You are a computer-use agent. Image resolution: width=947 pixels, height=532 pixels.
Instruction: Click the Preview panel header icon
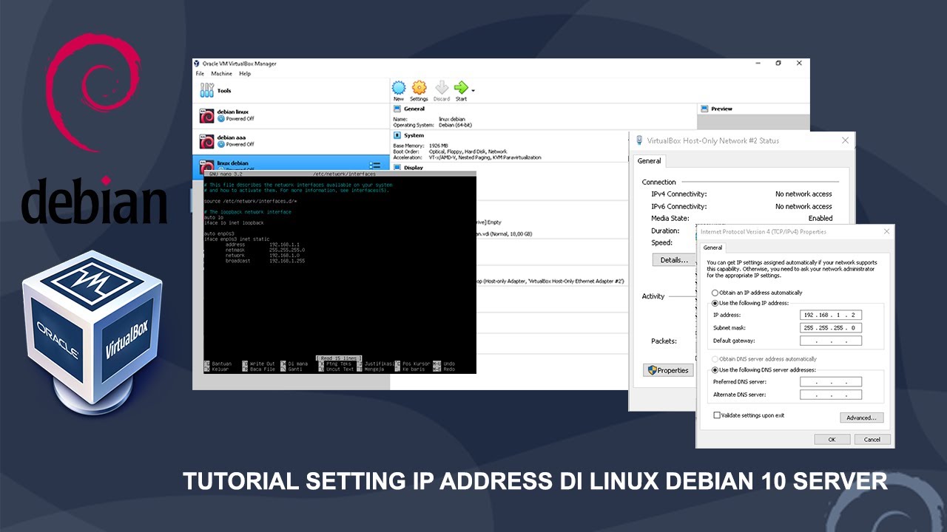(x=704, y=109)
